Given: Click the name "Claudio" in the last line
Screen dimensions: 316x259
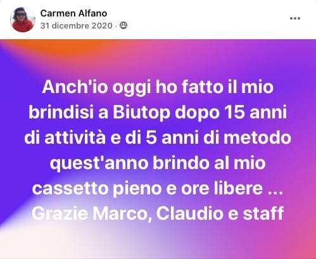Looking at the screenshot, I should 190,213.
